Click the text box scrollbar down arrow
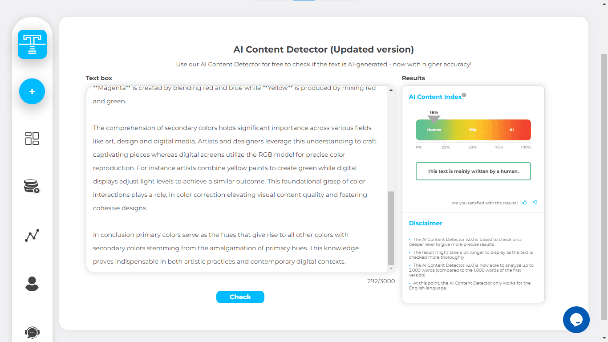Screen dimensions: 608x342 [x=391, y=269]
